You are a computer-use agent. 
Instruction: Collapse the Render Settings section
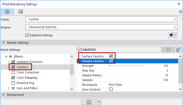[4, 42]
